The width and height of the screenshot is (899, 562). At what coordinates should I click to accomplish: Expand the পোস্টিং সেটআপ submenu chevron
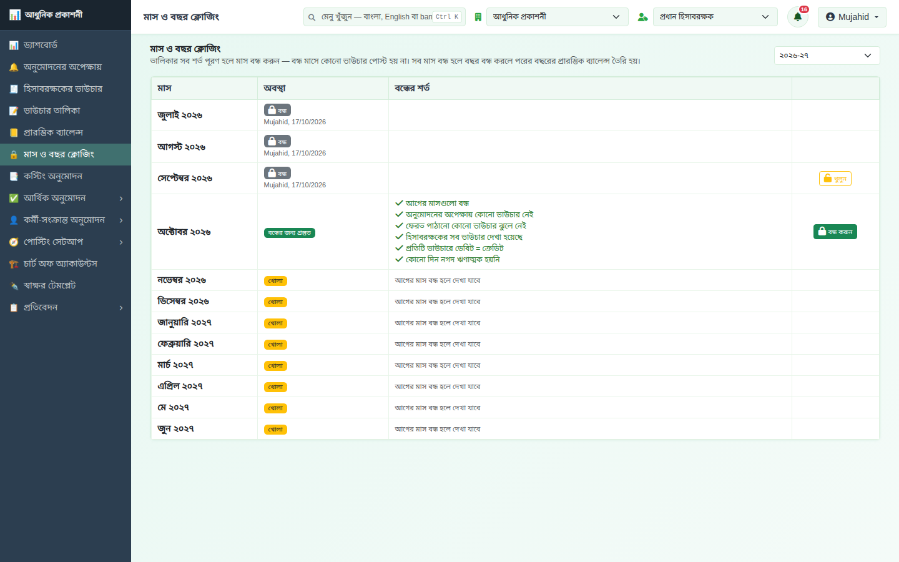[121, 242]
